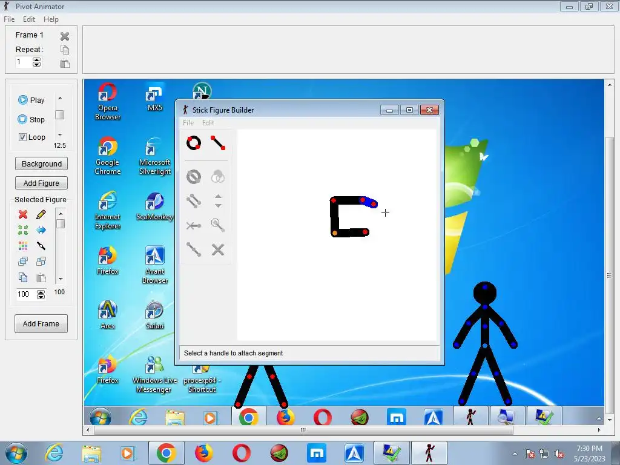The height and width of the screenshot is (465, 620).
Task: Click the figure colour grid icon
Action: point(23,246)
